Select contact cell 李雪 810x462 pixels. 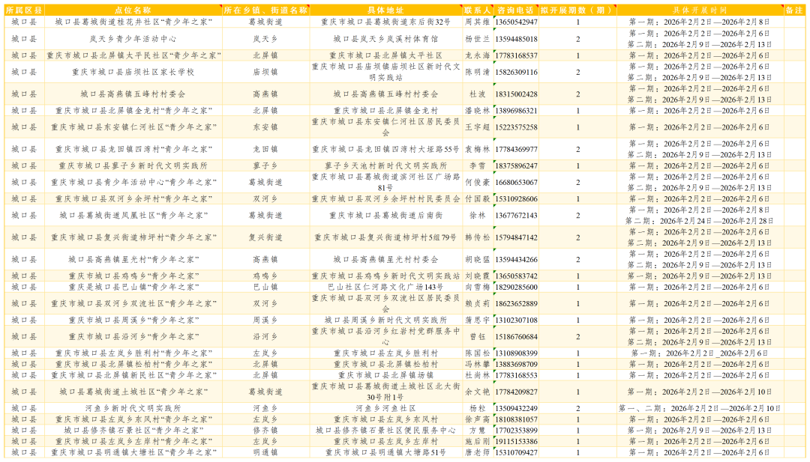pos(478,165)
